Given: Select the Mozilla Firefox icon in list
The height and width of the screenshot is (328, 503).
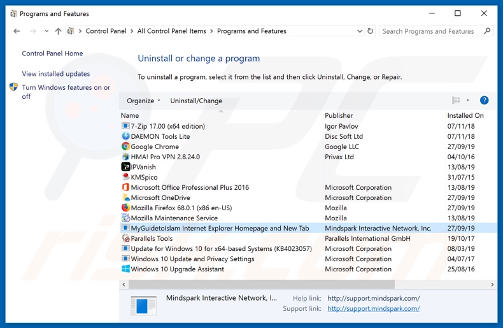Looking at the screenshot, I should click(125, 208).
